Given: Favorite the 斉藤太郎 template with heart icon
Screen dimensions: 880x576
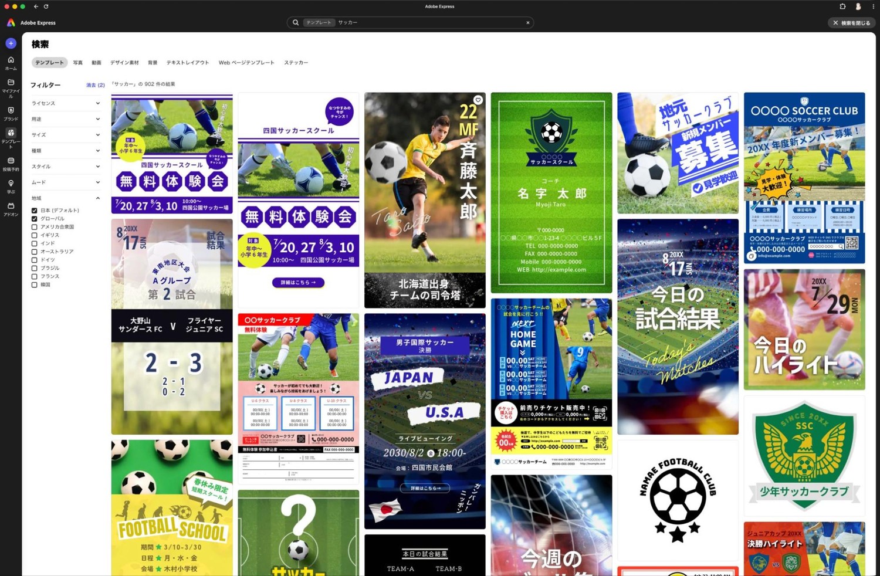Looking at the screenshot, I should point(478,100).
